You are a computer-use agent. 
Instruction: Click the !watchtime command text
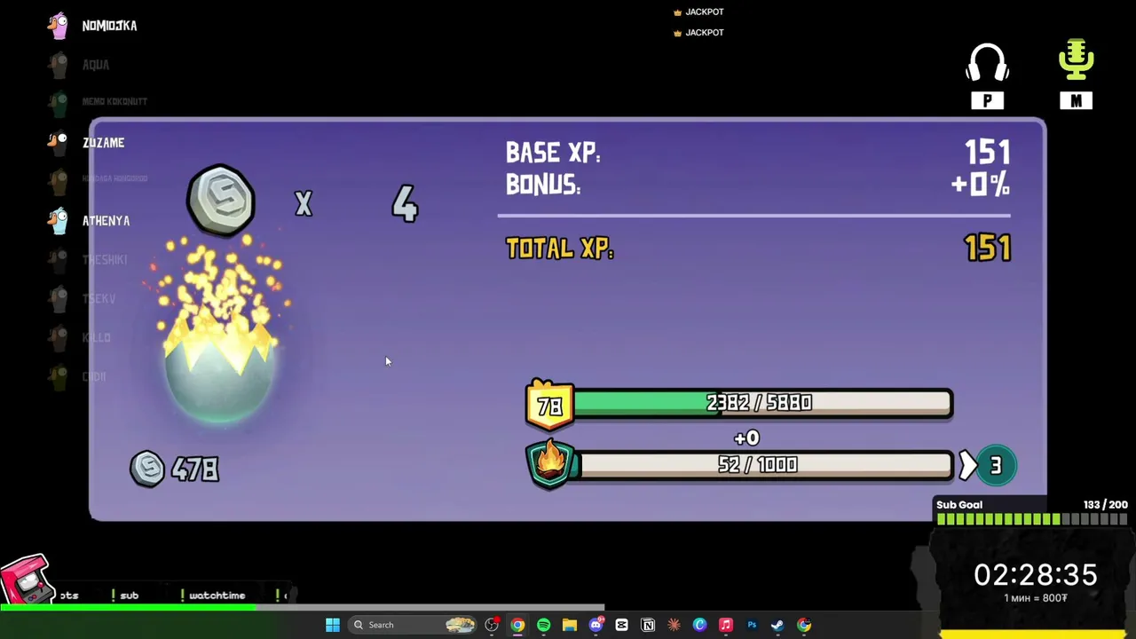click(x=213, y=596)
